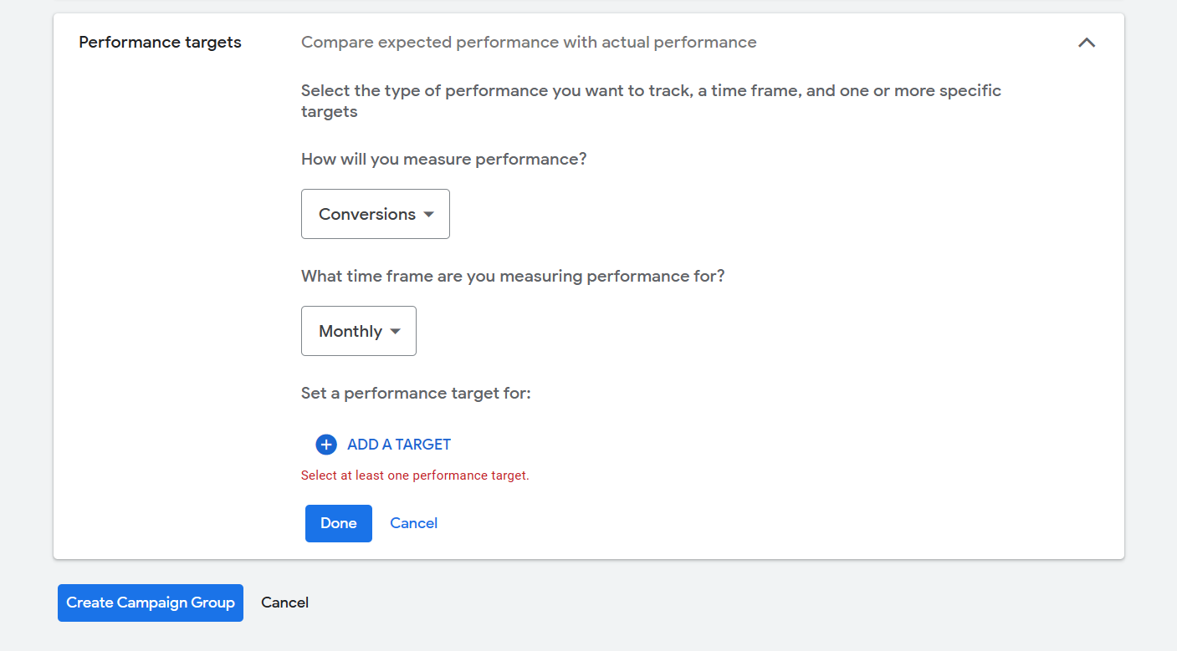Collapse the Performance targets section chevron
Screen dimensions: 1177x651
(1087, 43)
